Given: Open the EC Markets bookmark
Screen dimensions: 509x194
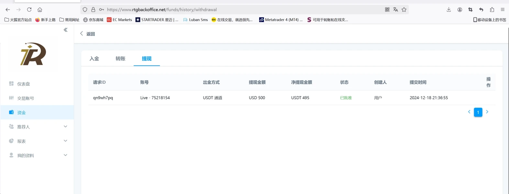Looking at the screenshot, I should 119,20.
